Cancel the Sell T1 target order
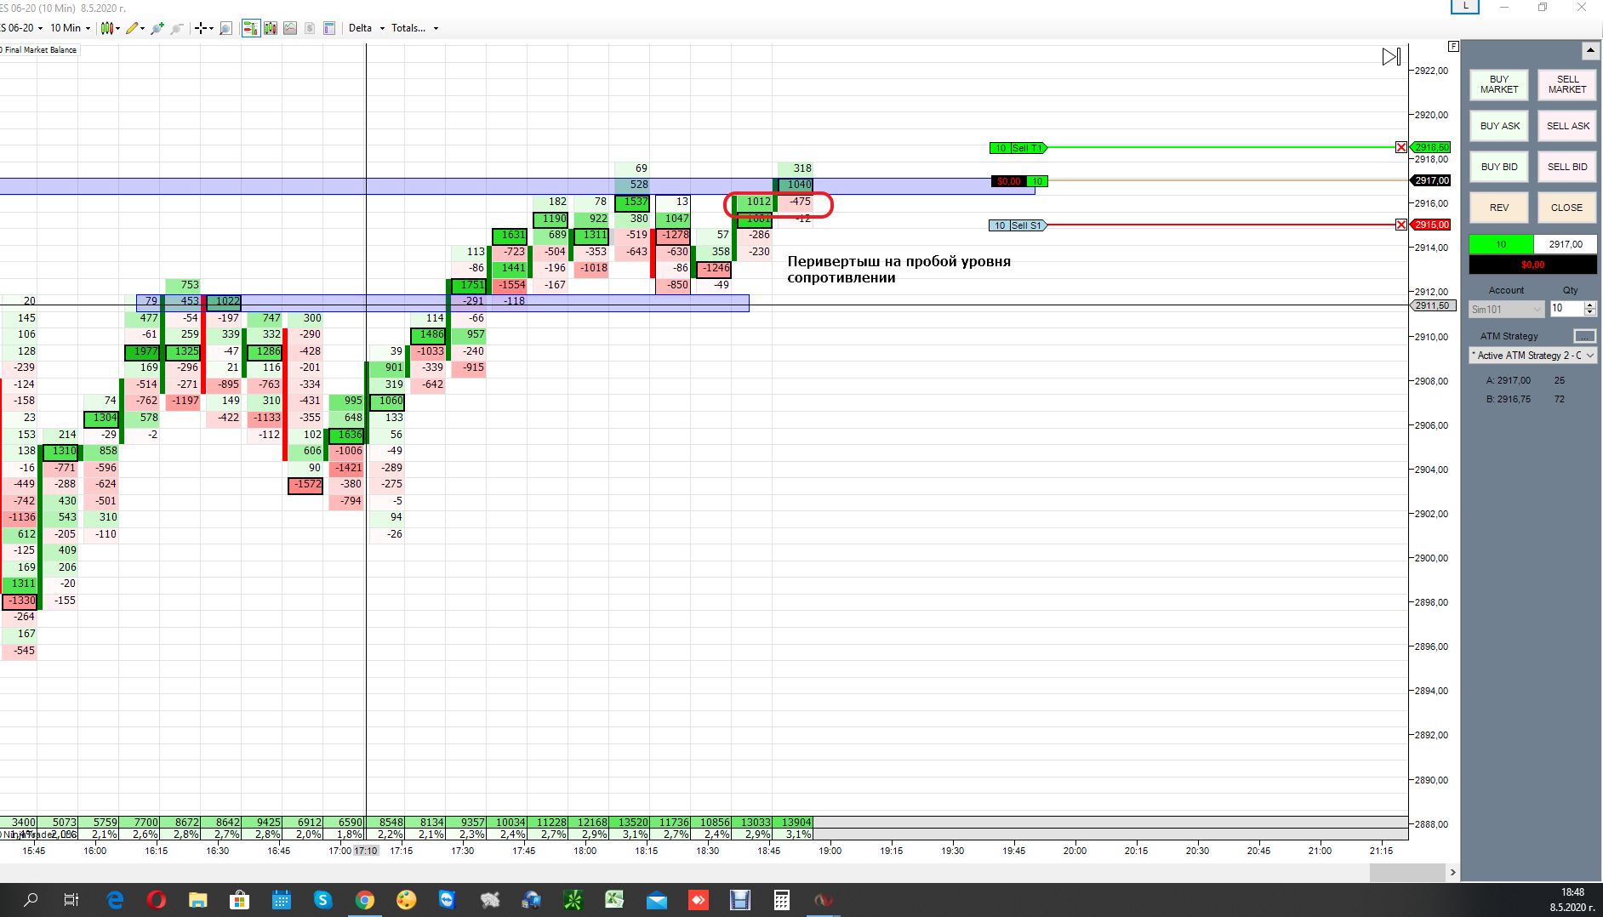The image size is (1603, 917). tap(1401, 147)
